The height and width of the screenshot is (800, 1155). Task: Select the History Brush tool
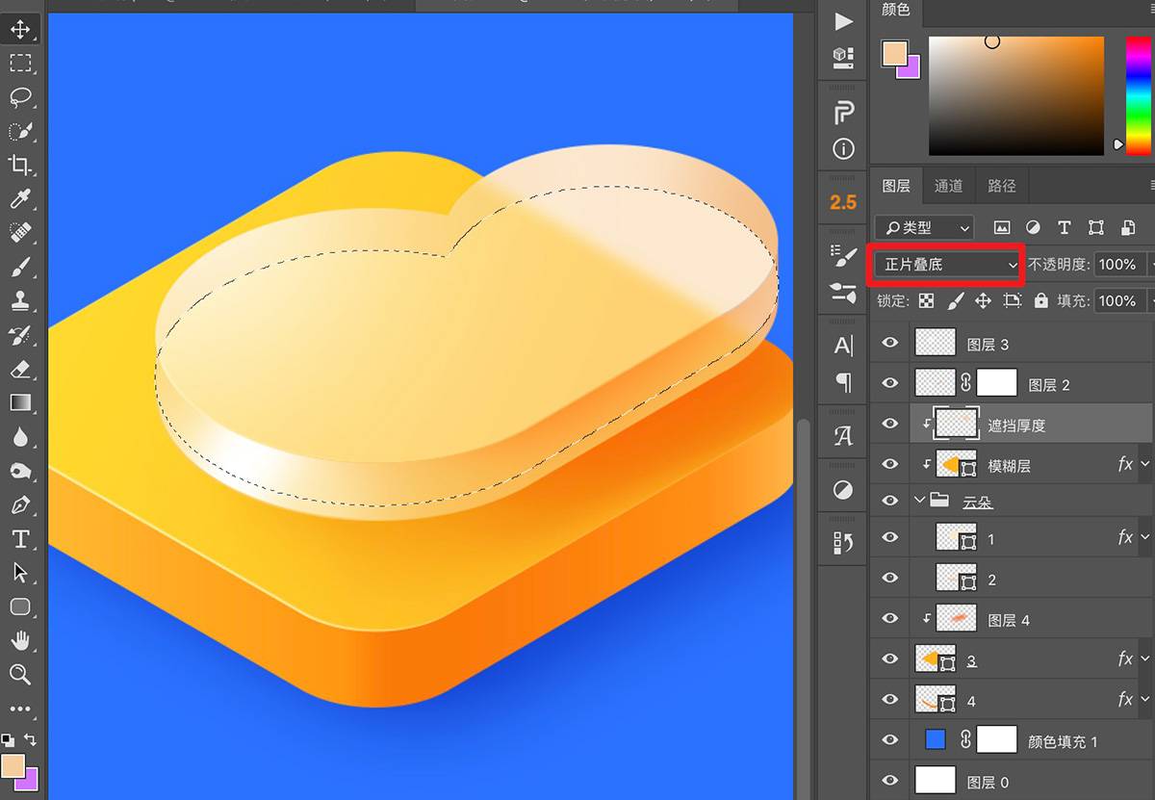click(20, 335)
